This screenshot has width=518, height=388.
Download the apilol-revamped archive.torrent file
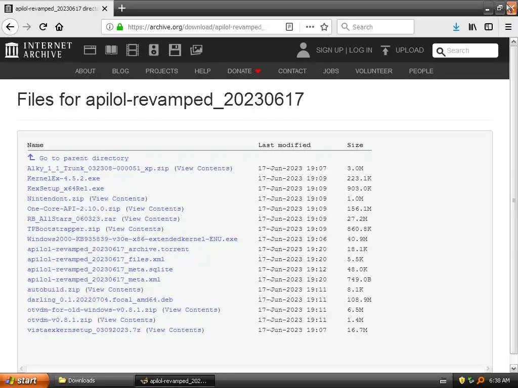[x=108, y=249]
